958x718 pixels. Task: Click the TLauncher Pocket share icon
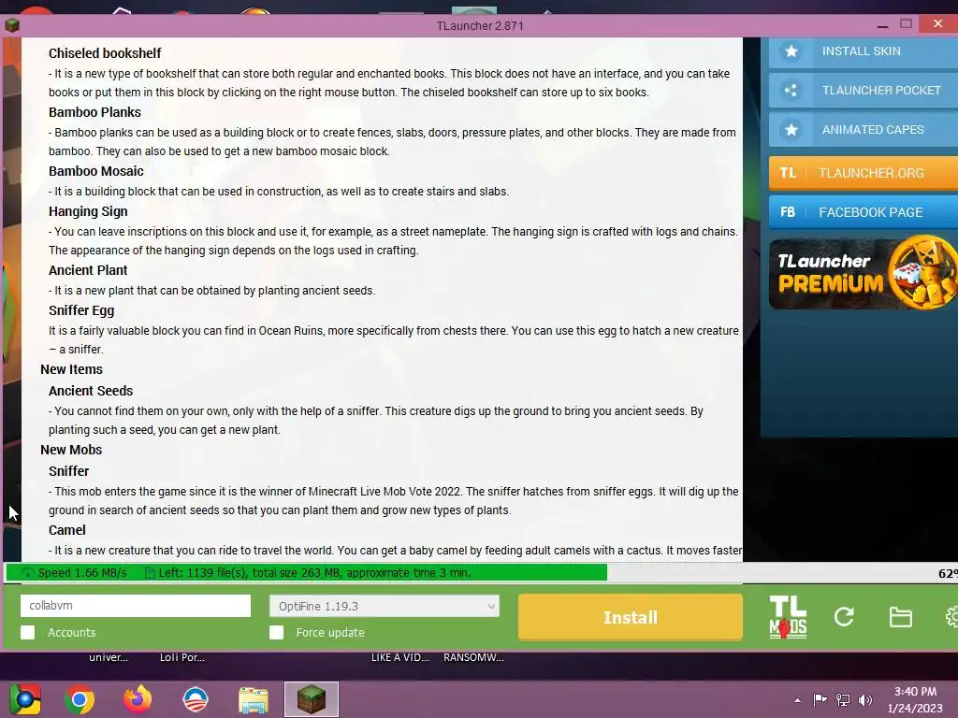[x=791, y=91]
